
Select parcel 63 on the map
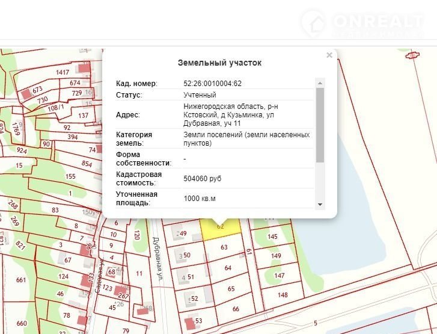click(224, 247)
